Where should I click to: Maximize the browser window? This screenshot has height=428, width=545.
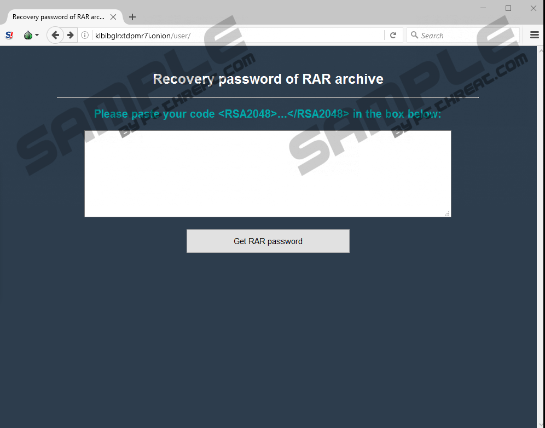508,8
